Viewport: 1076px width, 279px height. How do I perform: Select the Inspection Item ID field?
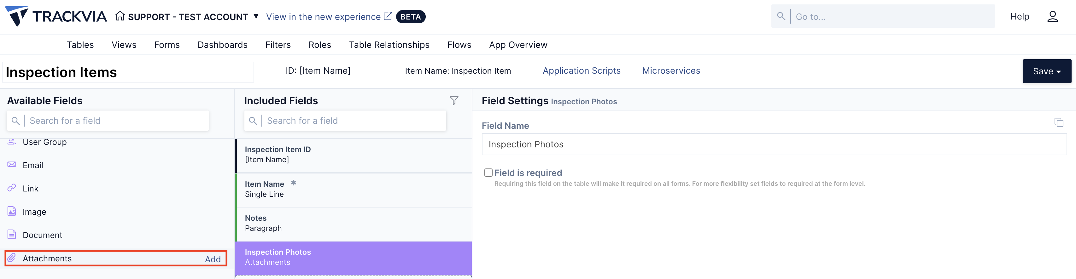click(x=354, y=155)
